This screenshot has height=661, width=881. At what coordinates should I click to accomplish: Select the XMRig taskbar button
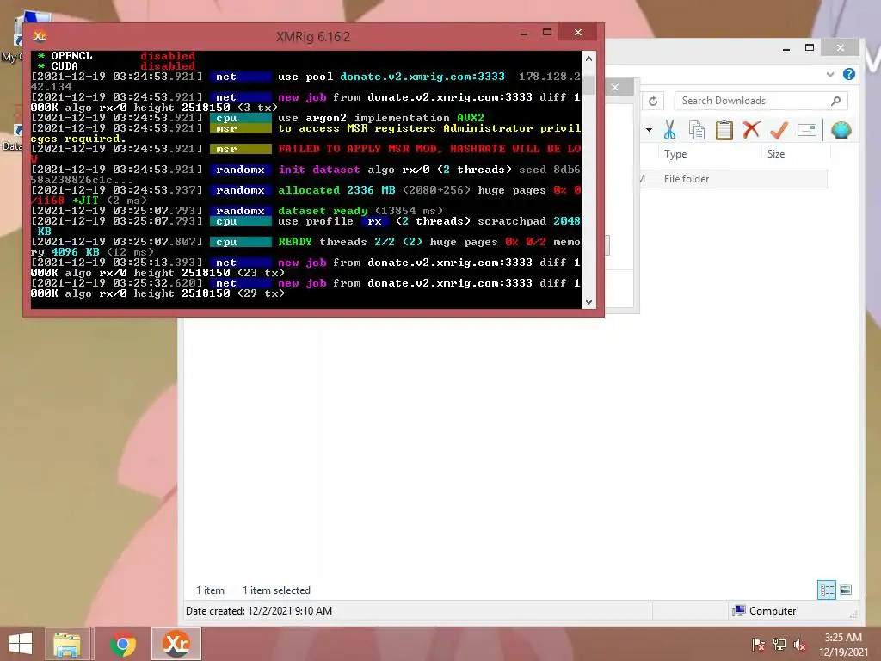pyautogui.click(x=176, y=644)
